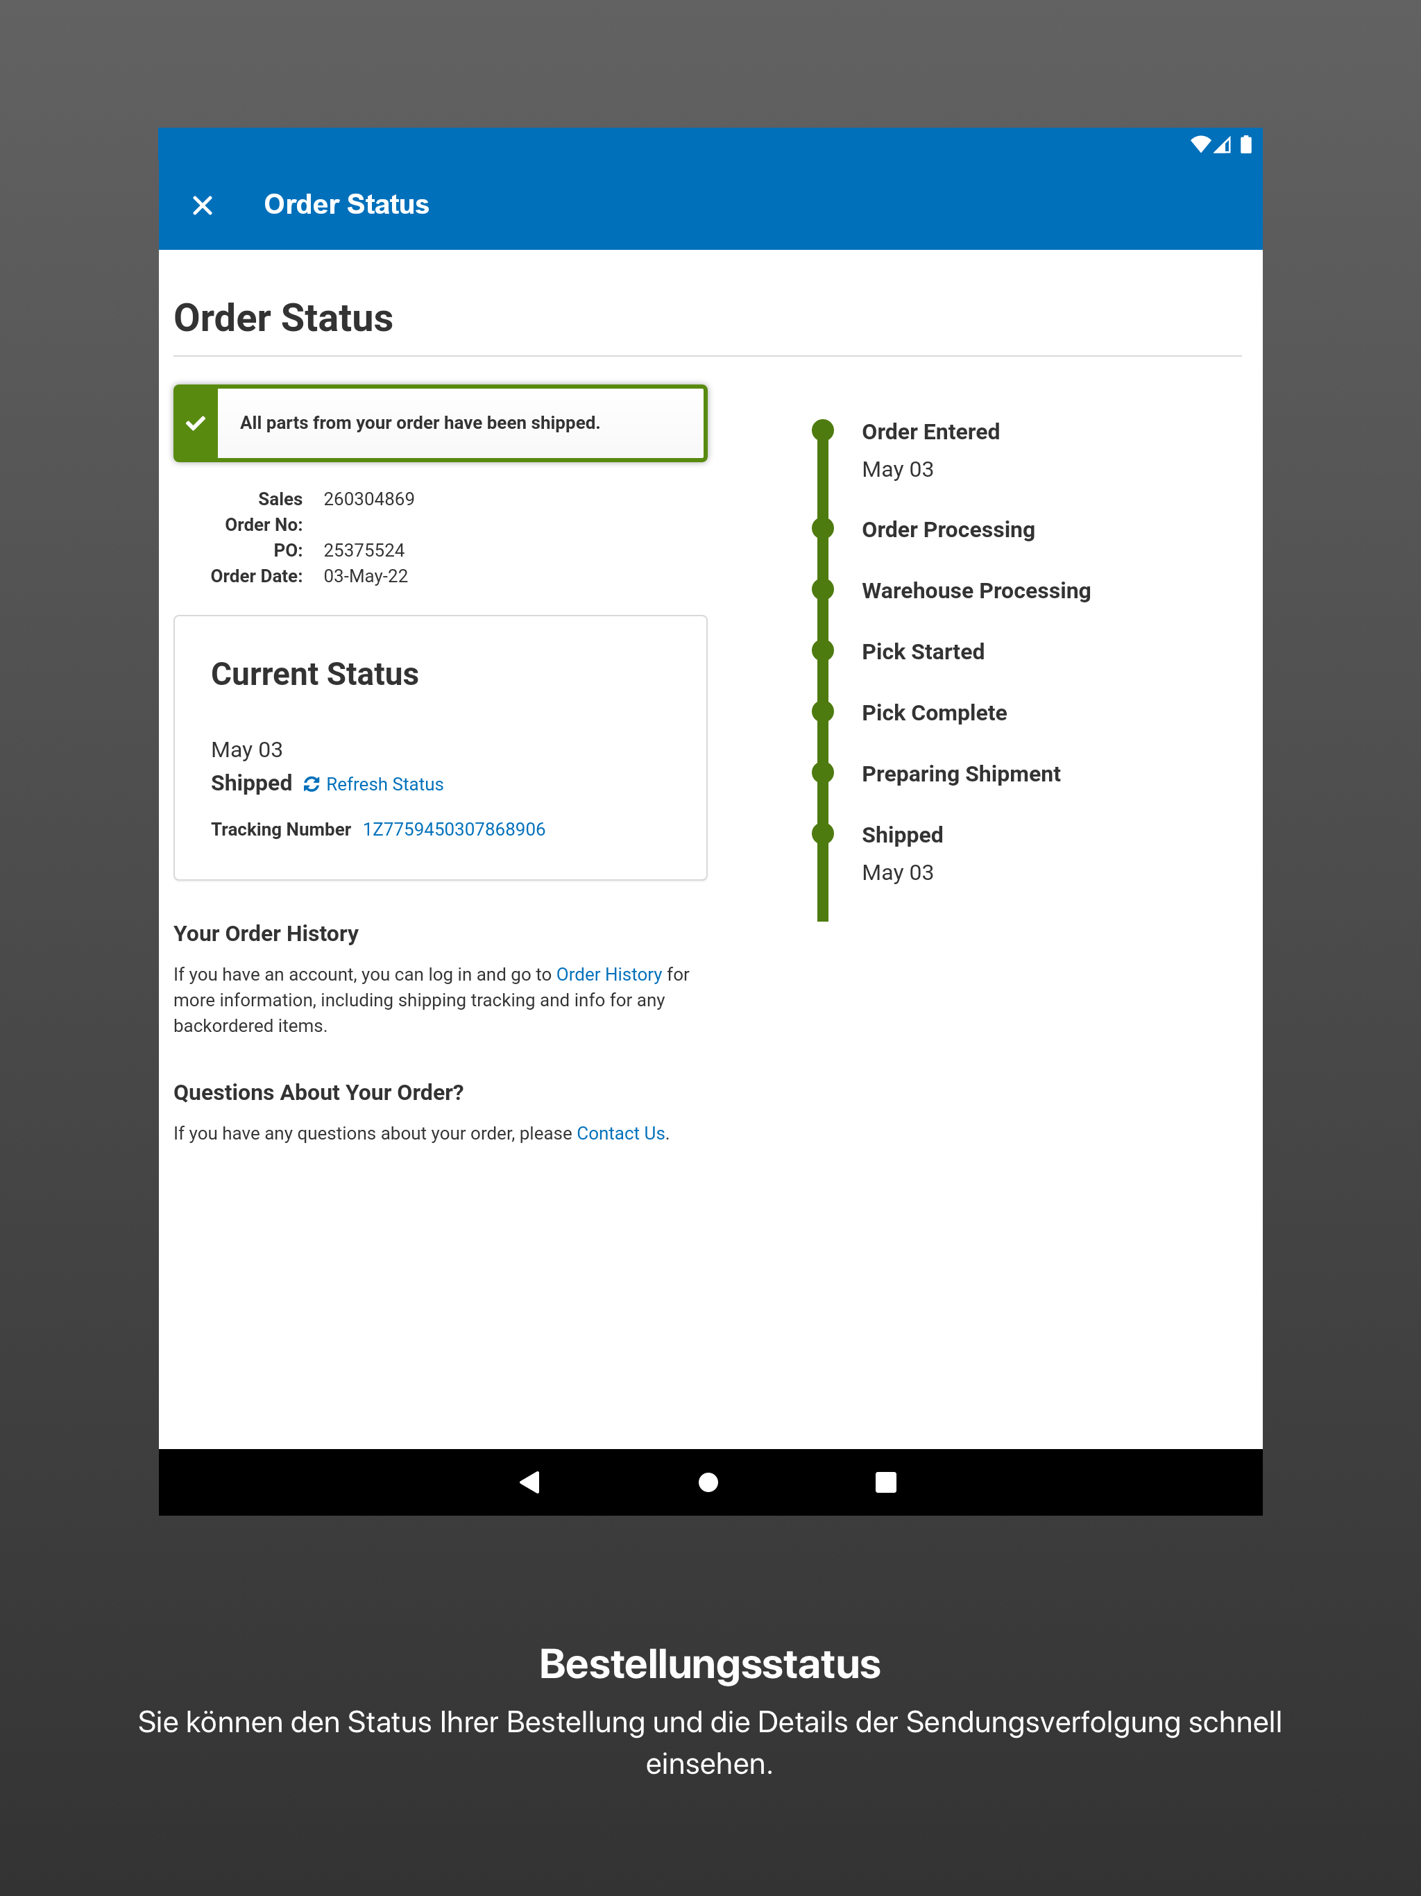Click the Wi-Fi status icon

coord(1200,144)
